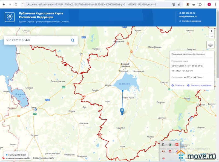
Task: Click the Leaflet attribution link
Action: click(203, 154)
